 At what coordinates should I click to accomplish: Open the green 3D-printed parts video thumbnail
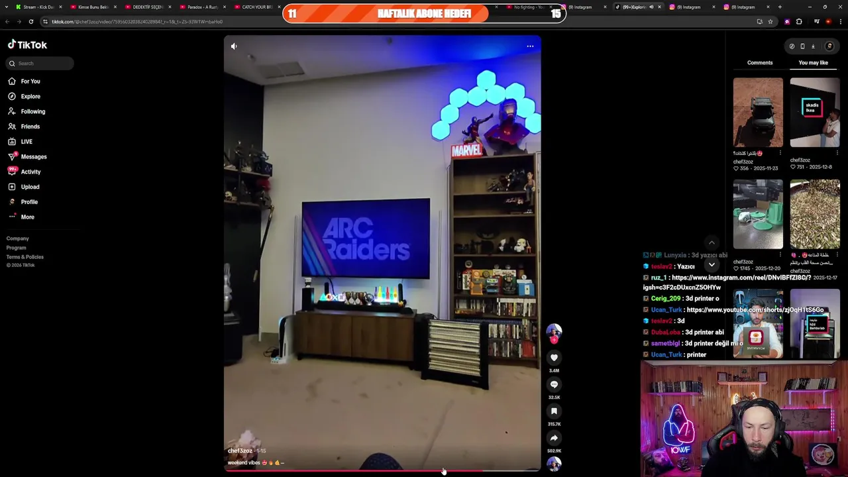tap(758, 214)
